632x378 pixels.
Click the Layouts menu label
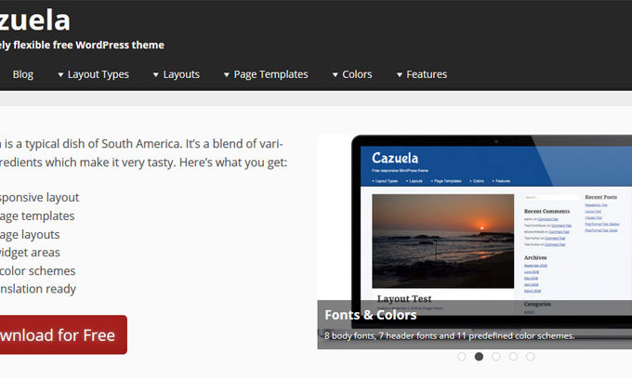[x=181, y=74]
